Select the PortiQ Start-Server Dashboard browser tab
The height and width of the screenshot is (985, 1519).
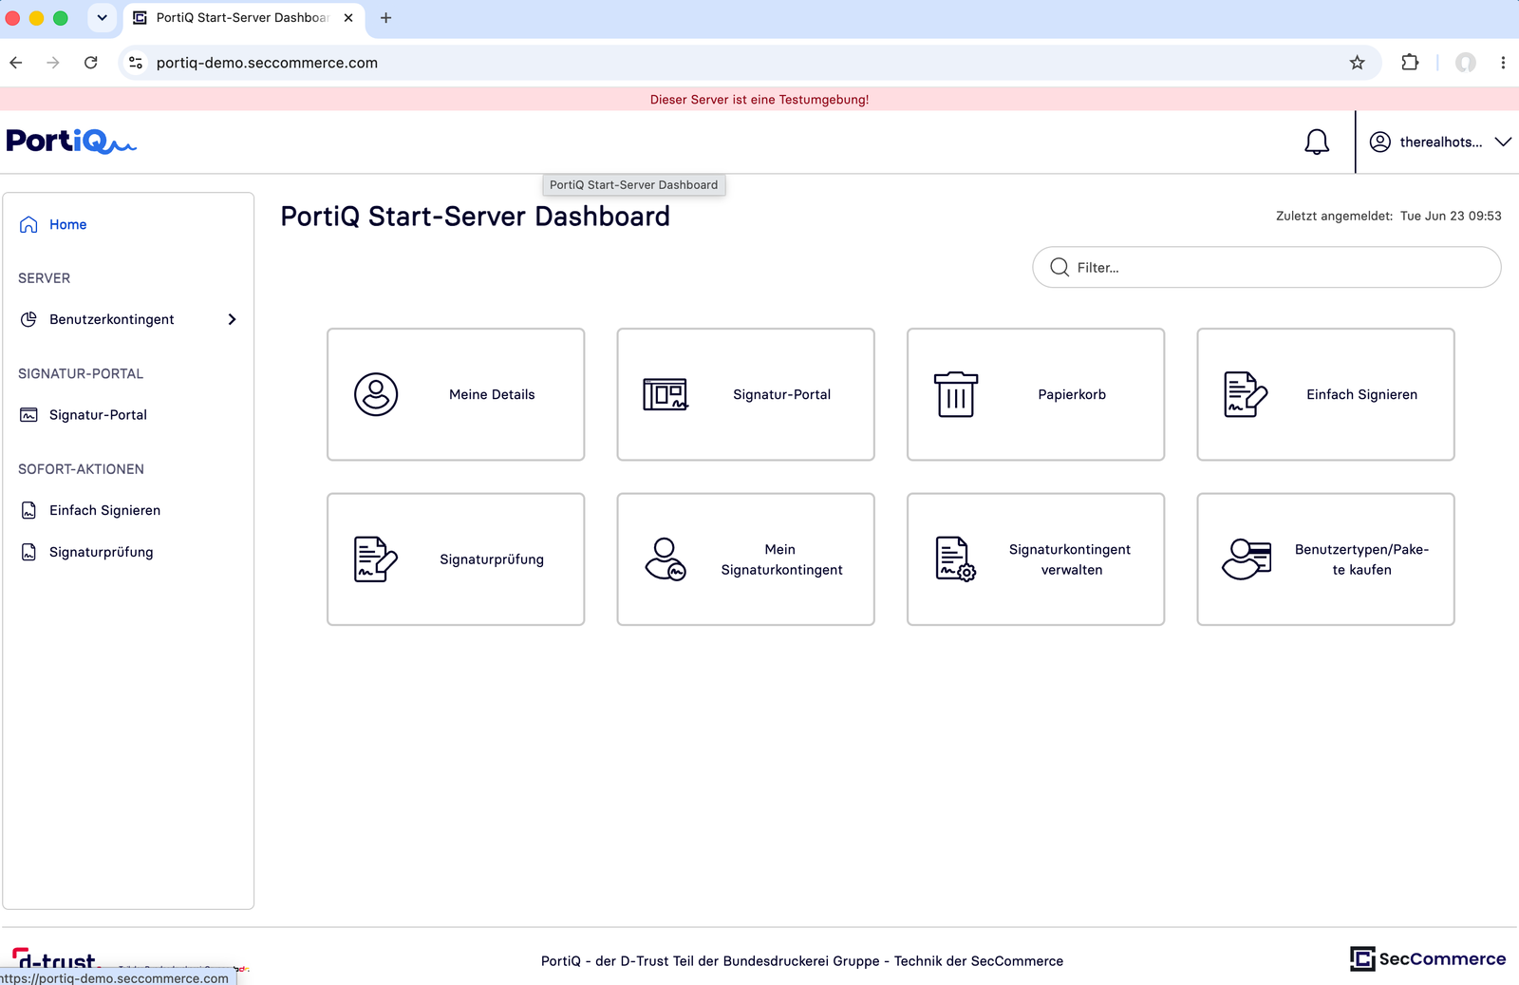[242, 18]
